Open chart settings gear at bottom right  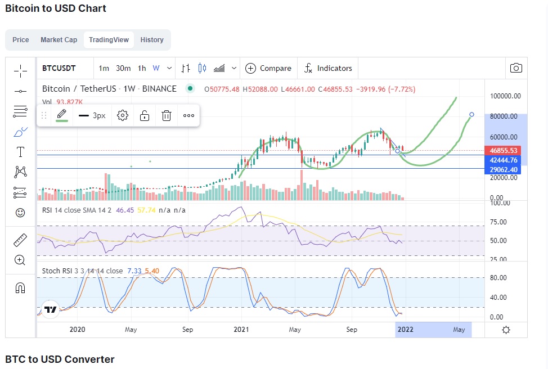click(506, 330)
